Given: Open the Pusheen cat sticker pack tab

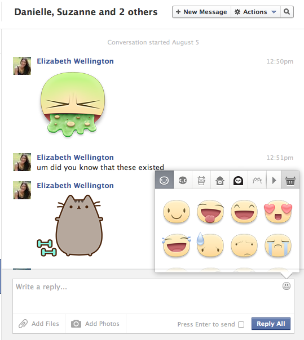Looking at the screenshot, I should 257,180.
